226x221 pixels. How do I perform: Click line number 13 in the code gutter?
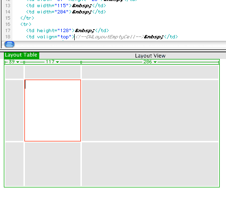pos(8,6)
